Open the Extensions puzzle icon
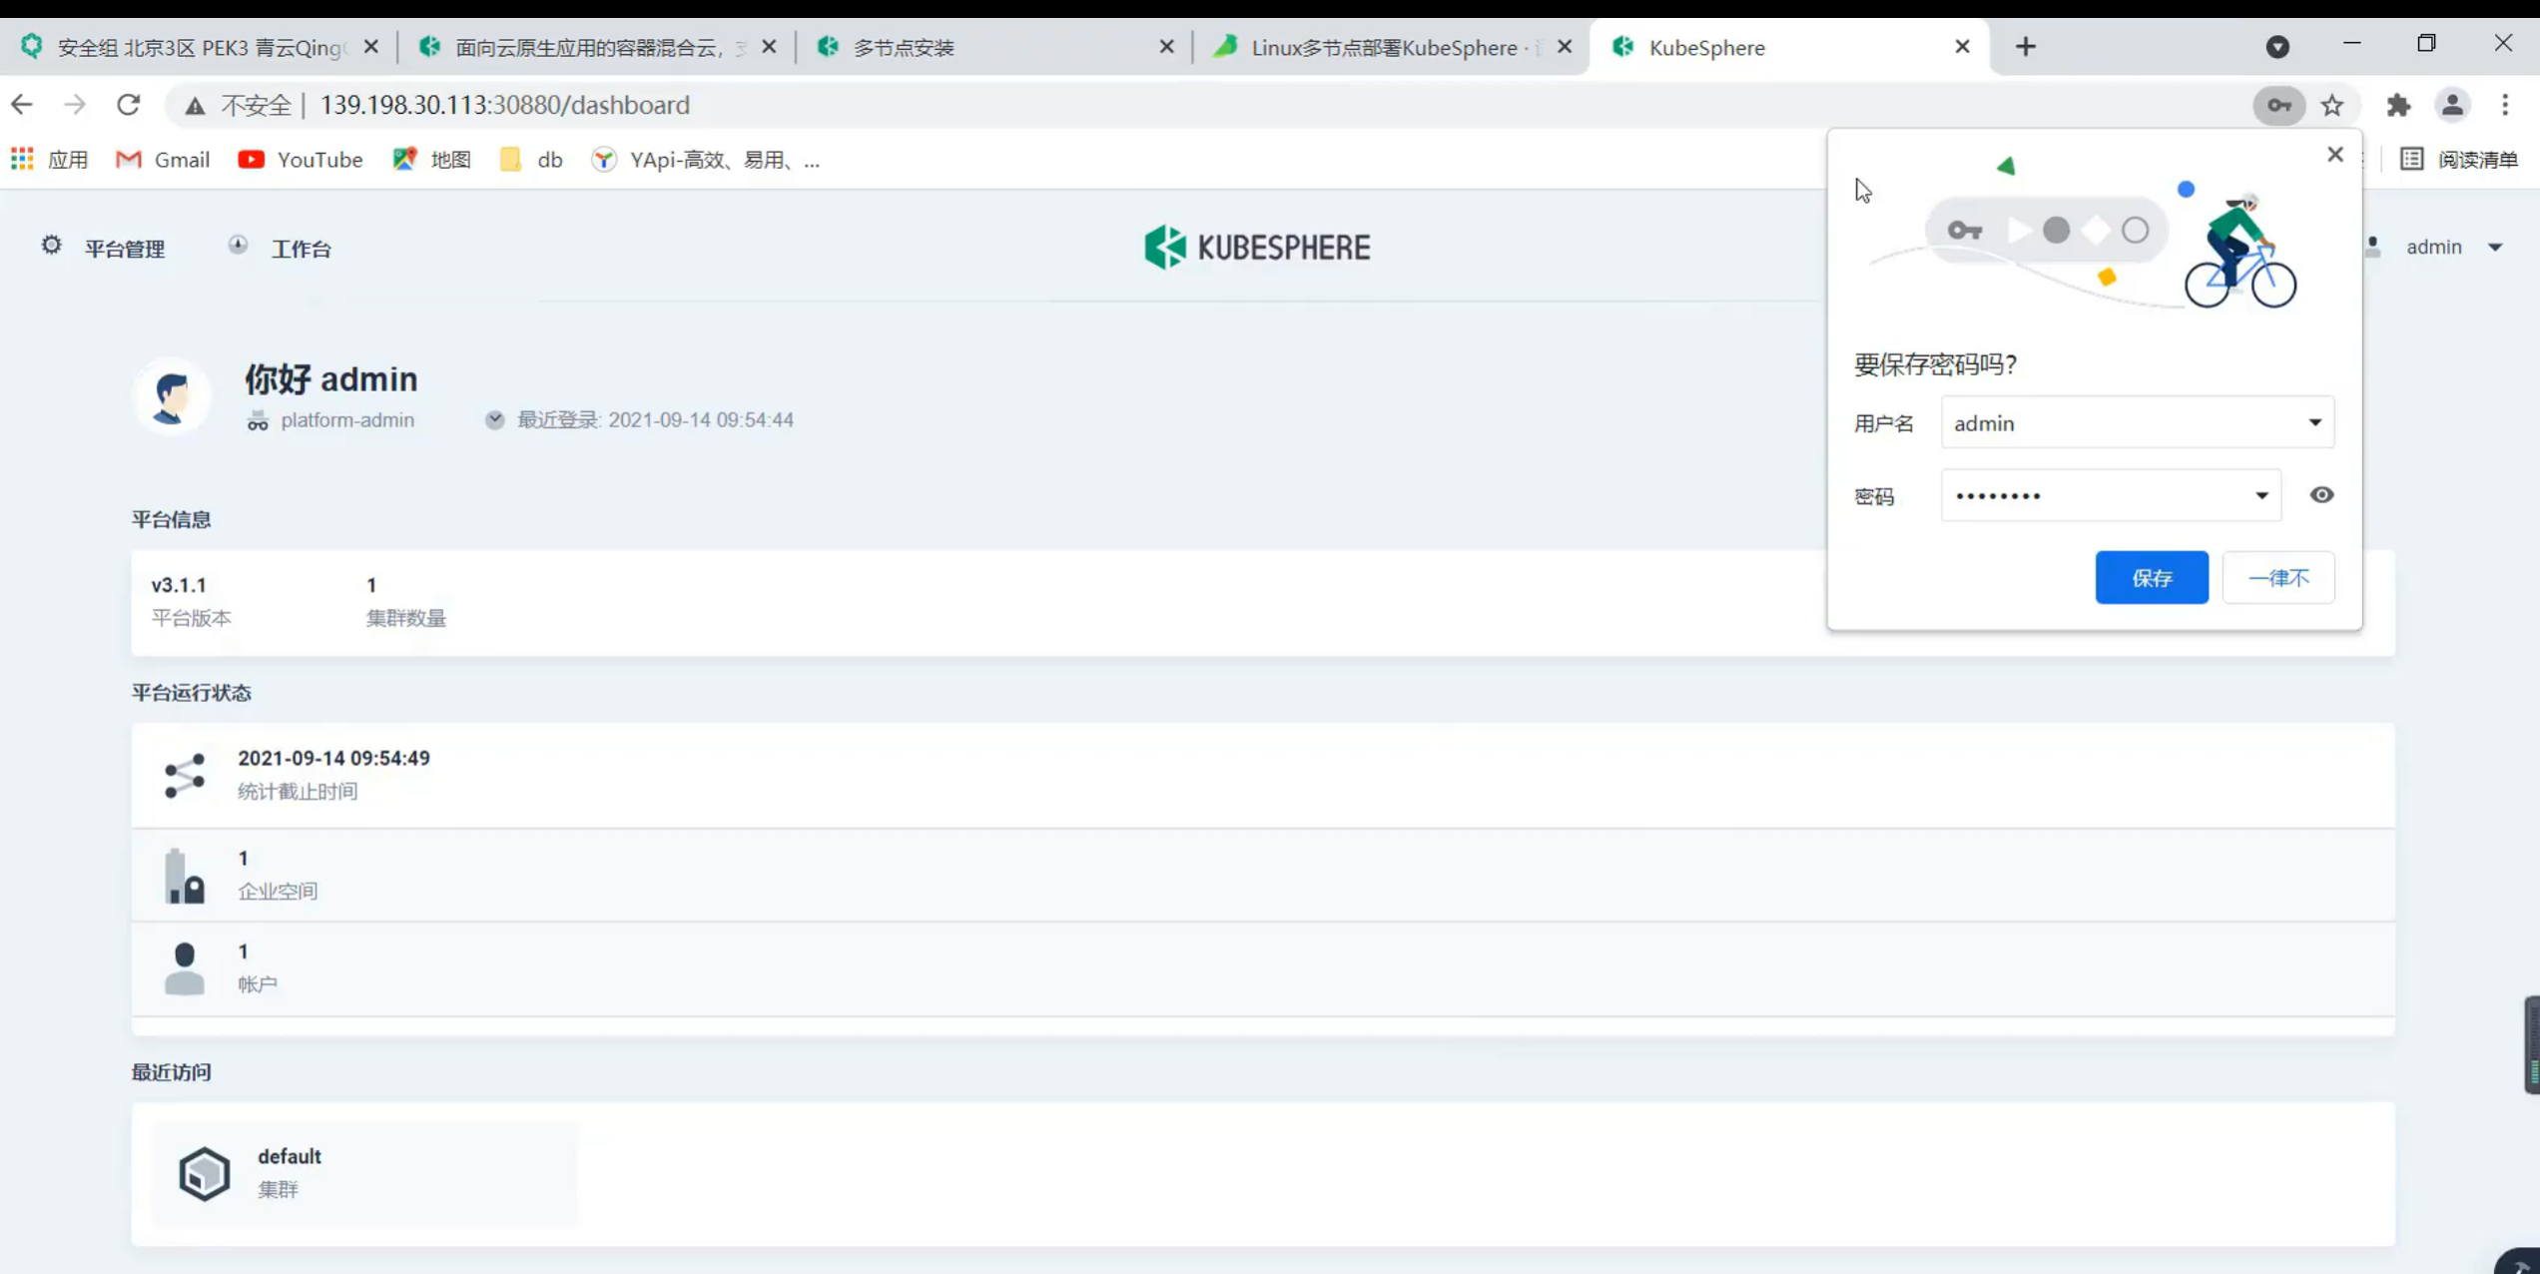This screenshot has width=2540, height=1274. coord(2398,105)
